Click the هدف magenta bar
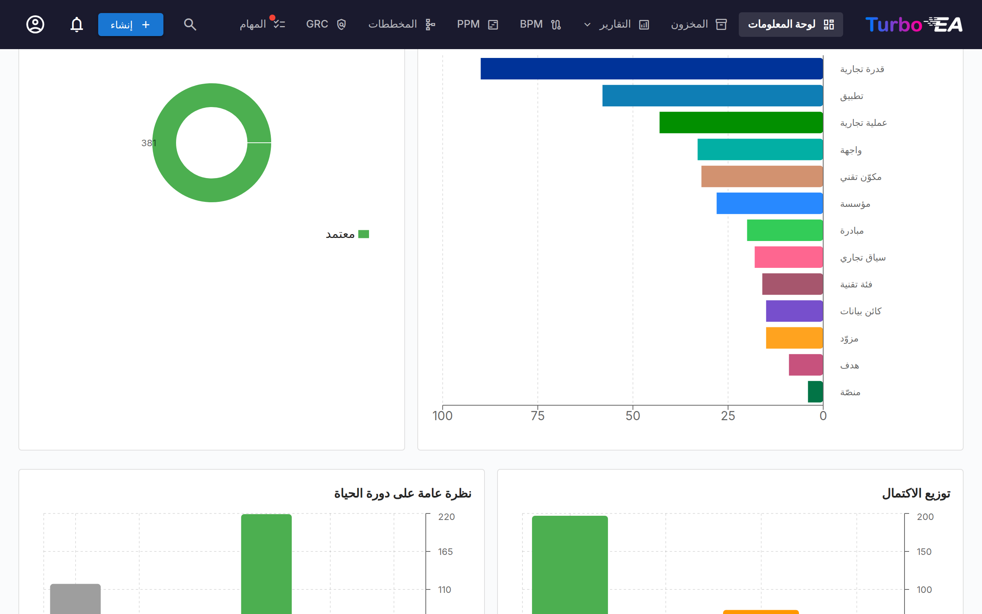Screen dimensions: 982x614 click(806, 365)
